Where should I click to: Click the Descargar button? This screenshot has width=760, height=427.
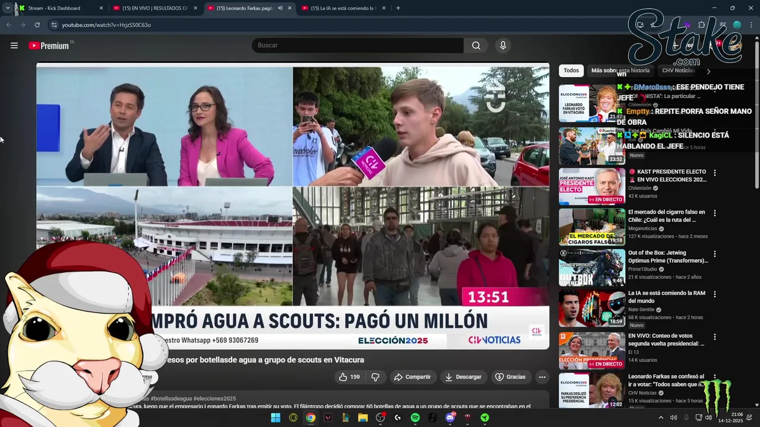[463, 377]
